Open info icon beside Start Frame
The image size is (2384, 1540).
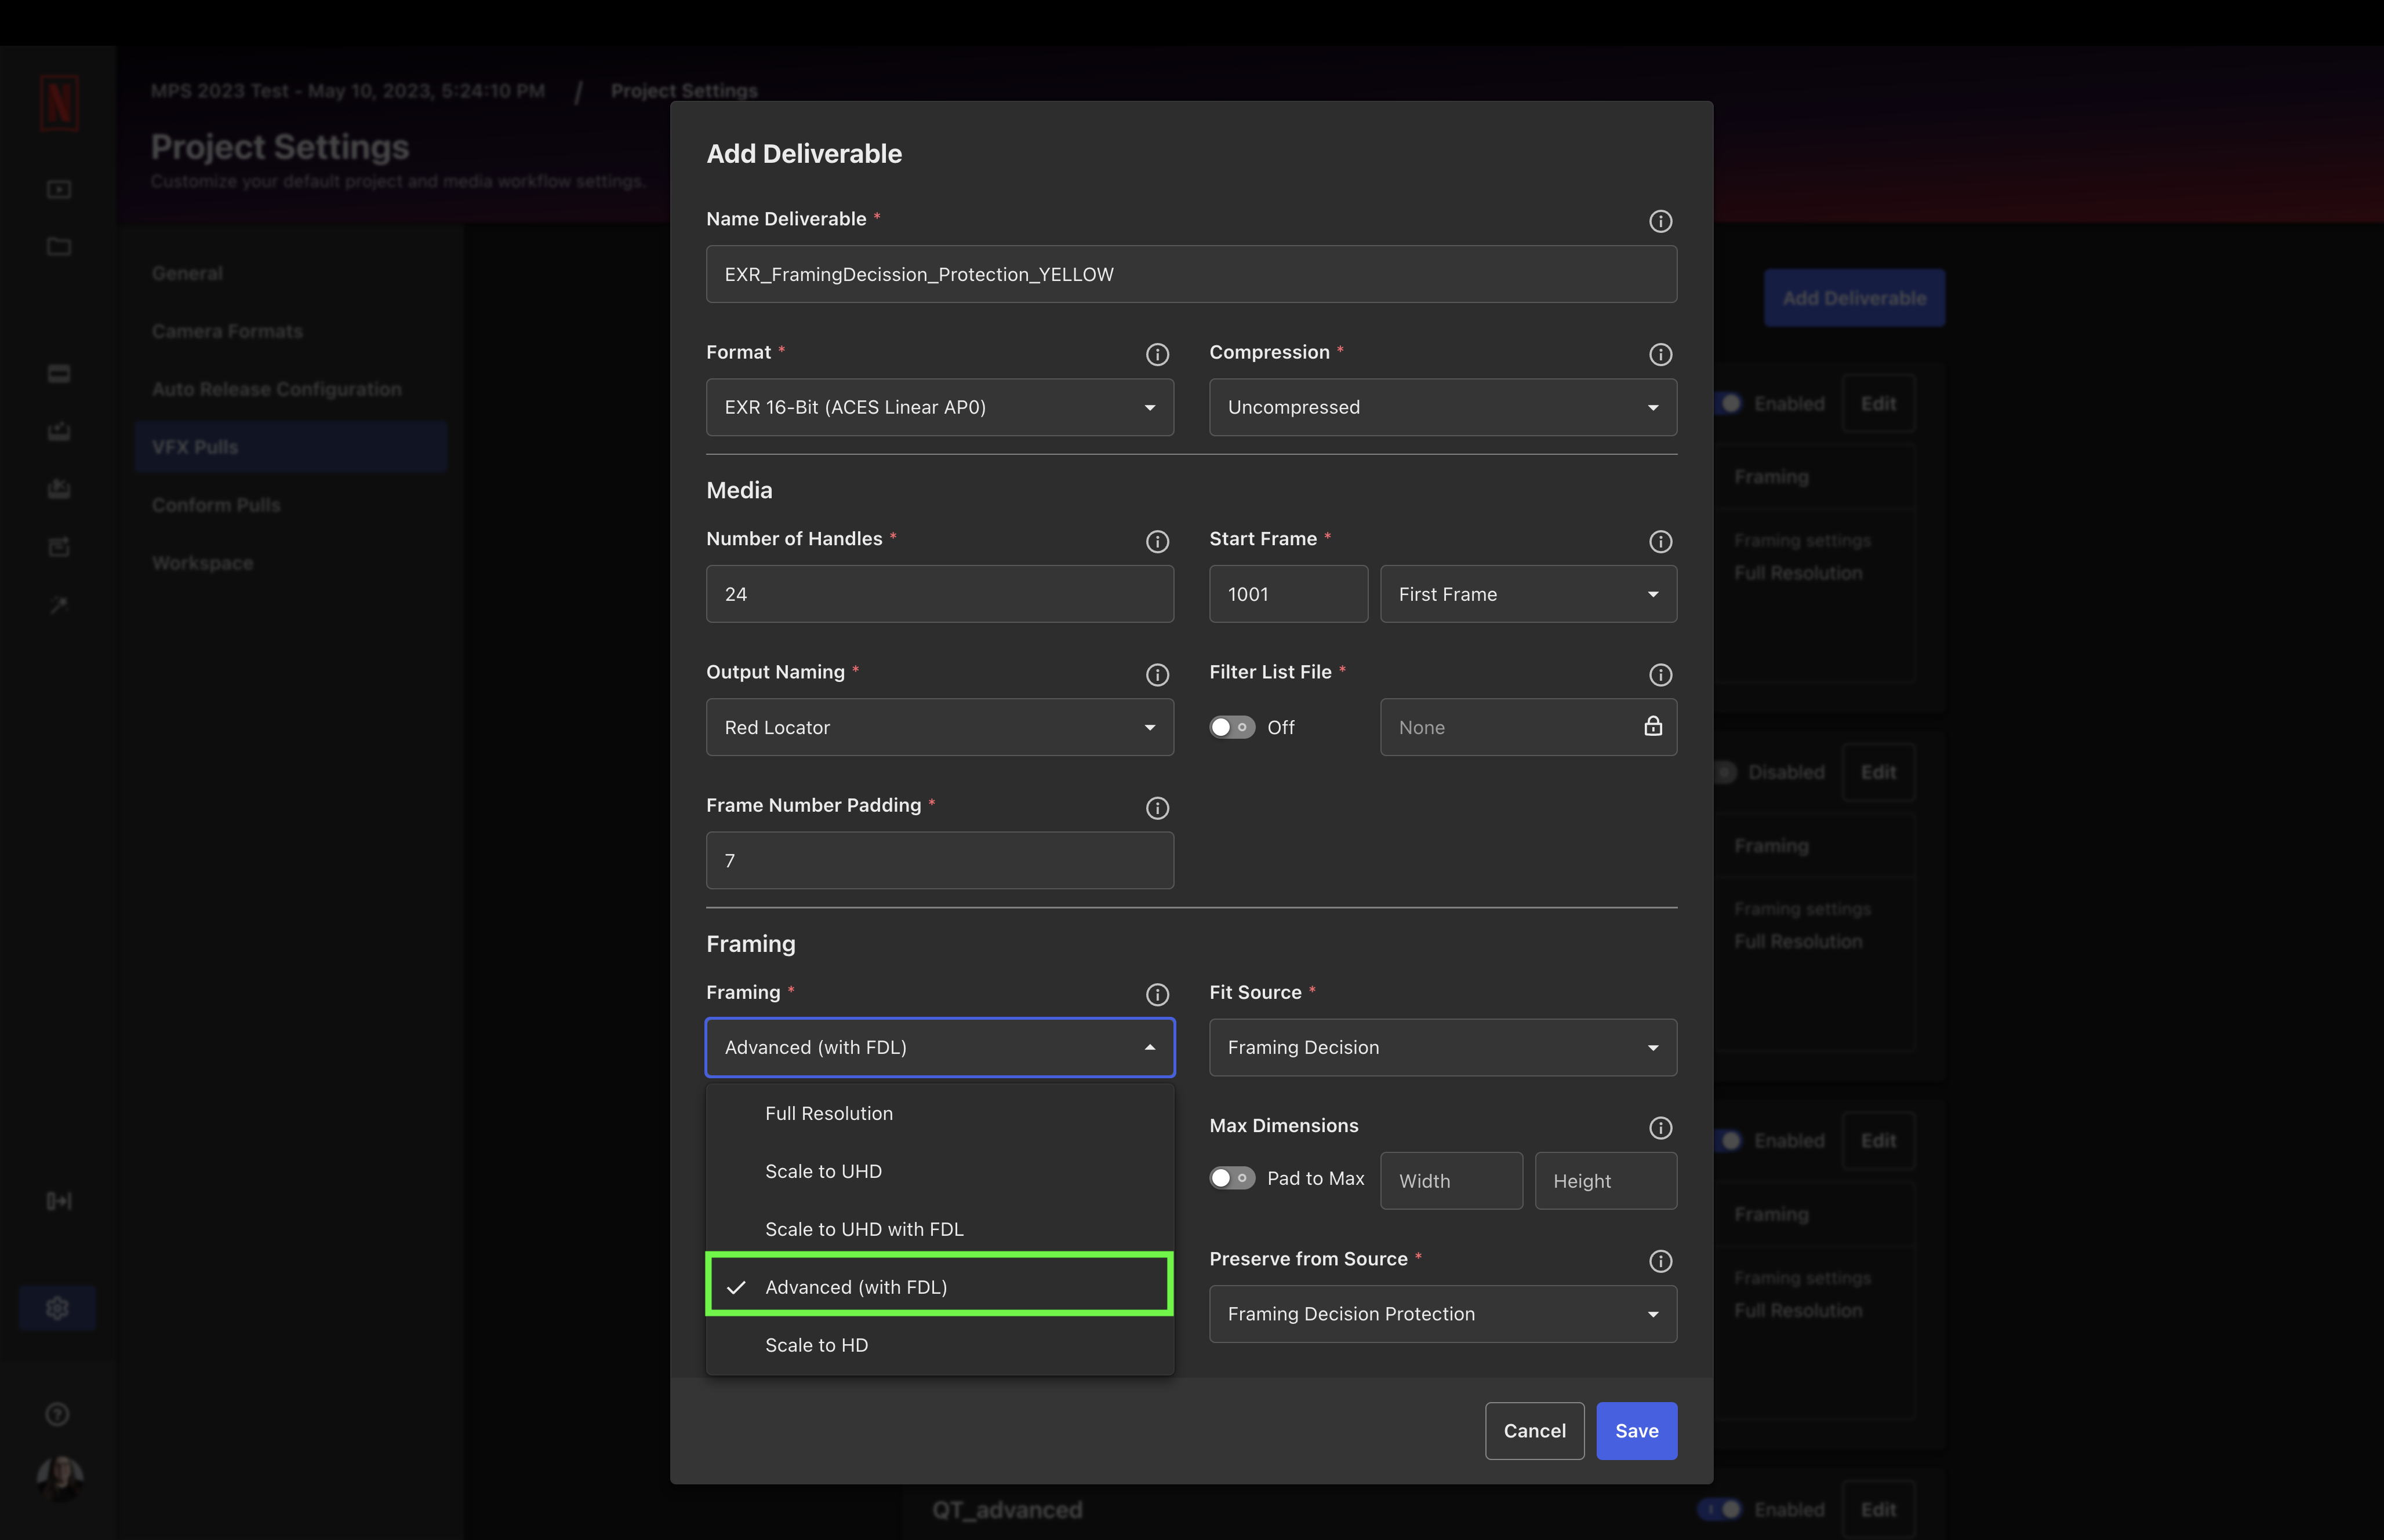pos(1660,541)
